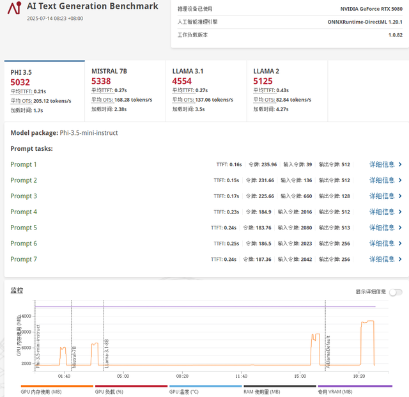Select the GPU 温度 (°C) legend item
The image size is (409, 397).
coord(206,390)
